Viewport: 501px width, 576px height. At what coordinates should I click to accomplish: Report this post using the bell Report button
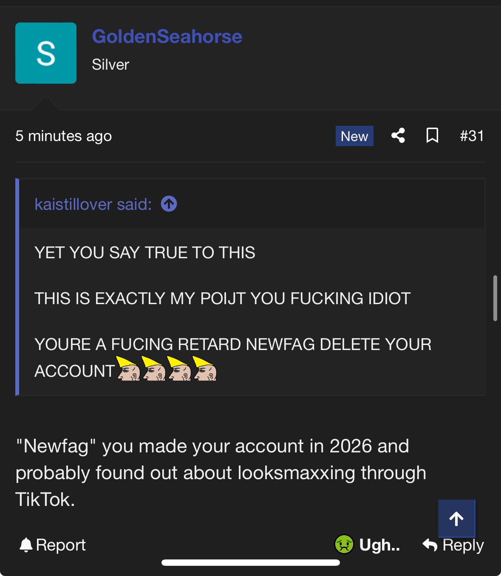pos(53,545)
